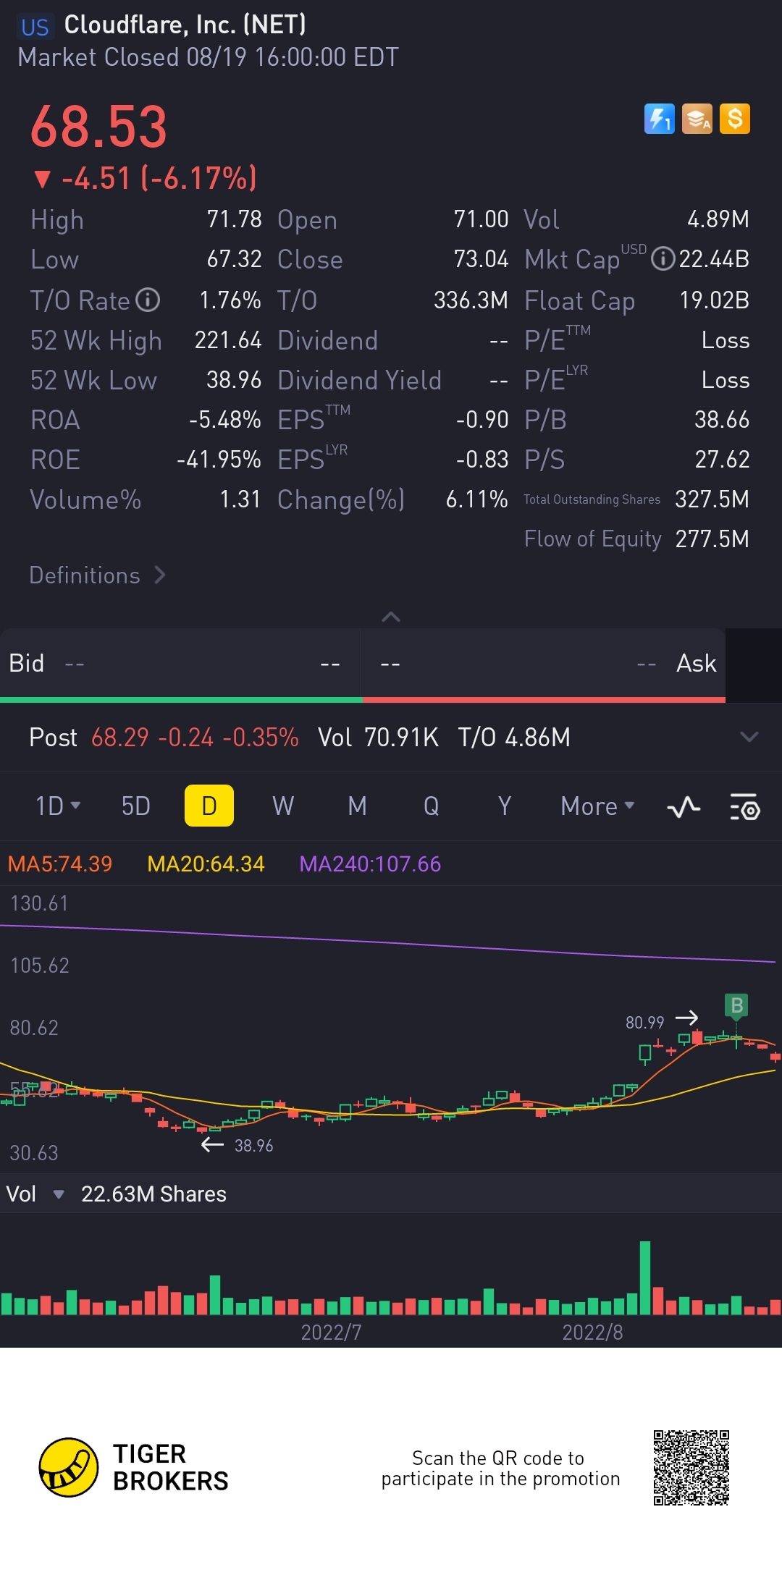Tap the 38.96 low annotation on chart
The width and height of the screenshot is (782, 1588).
click(x=253, y=1145)
